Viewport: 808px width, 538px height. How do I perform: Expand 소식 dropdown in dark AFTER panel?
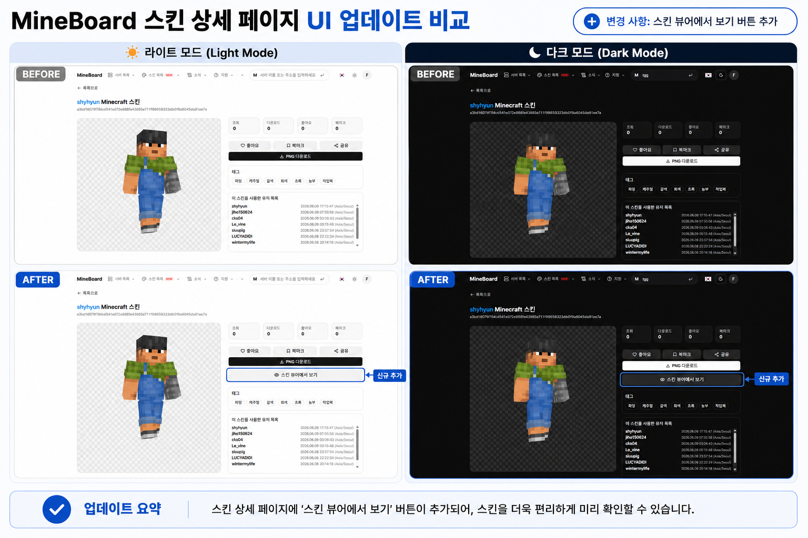tap(599, 279)
